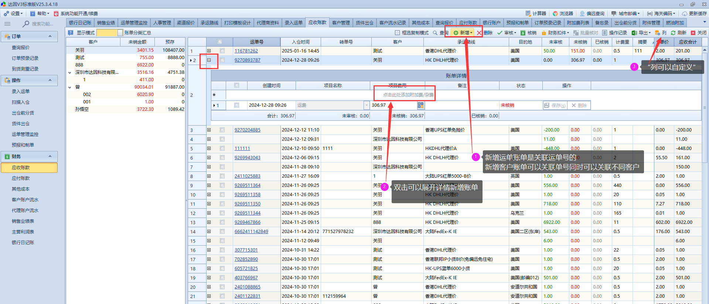Enable 框选复制模式 checkbox
The width and height of the screenshot is (709, 304).
click(398, 33)
